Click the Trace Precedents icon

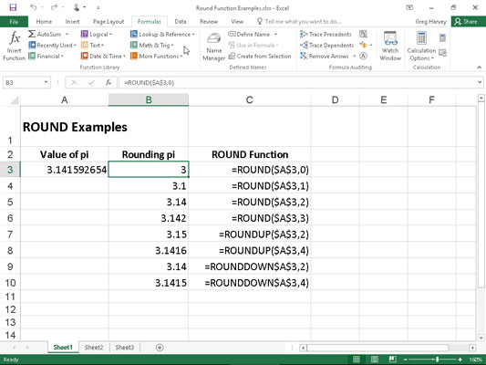[x=304, y=34]
